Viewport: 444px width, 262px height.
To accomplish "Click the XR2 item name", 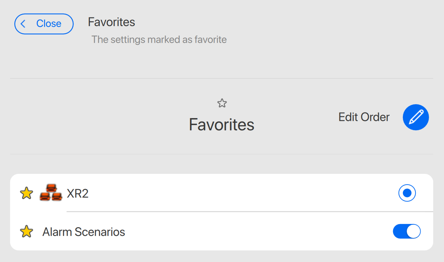I will [x=78, y=193].
